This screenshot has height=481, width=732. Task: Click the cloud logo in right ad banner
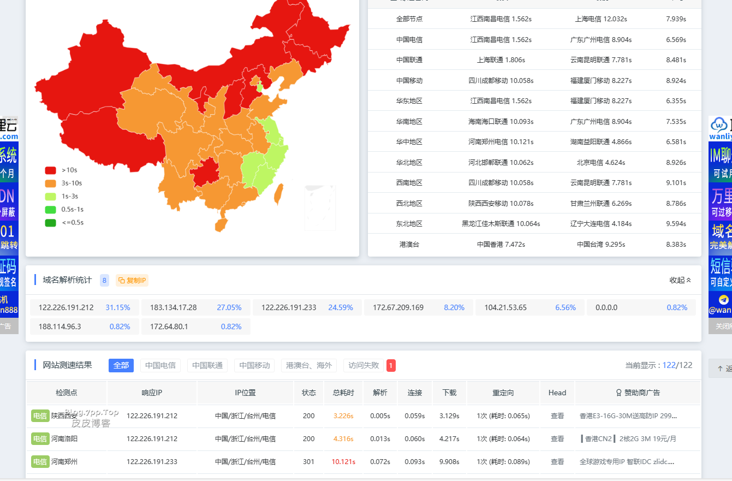(718, 124)
